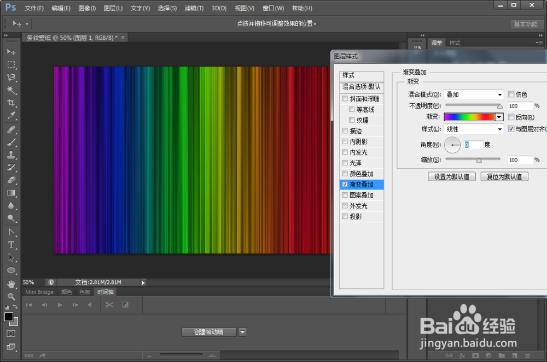Screen dimensions: 547x362
Task: Select the Pen tool
Action: click(x=11, y=232)
